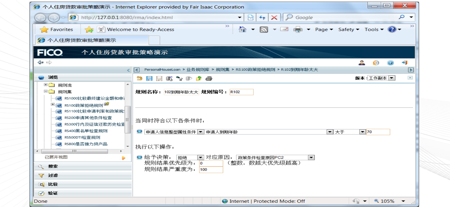
Task: Open the user profile icon in FICO header
Action: click(x=362, y=63)
